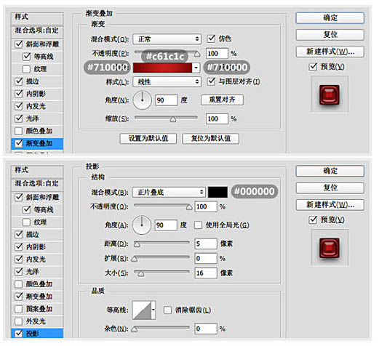This screenshot has height=346, width=379.
Task: Click the 设置为默认值 button
Action: (x=148, y=139)
